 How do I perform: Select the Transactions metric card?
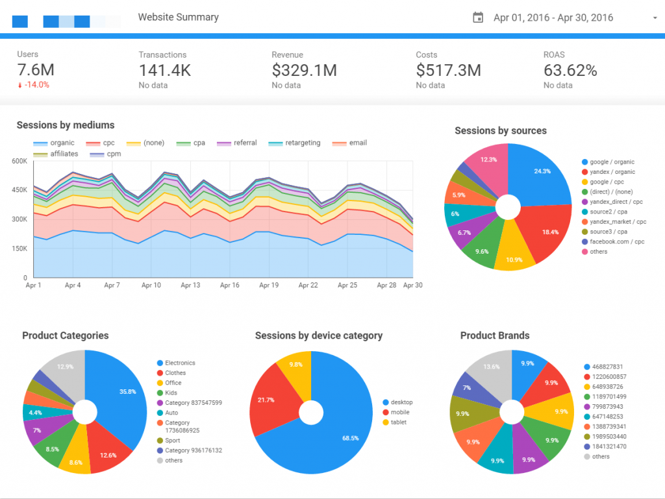coord(168,68)
